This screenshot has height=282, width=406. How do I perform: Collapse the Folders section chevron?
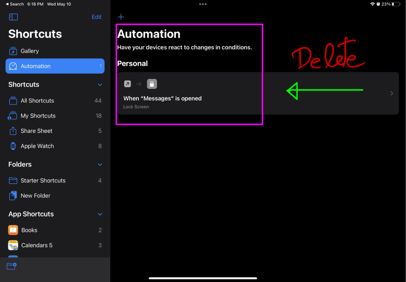[100, 165]
